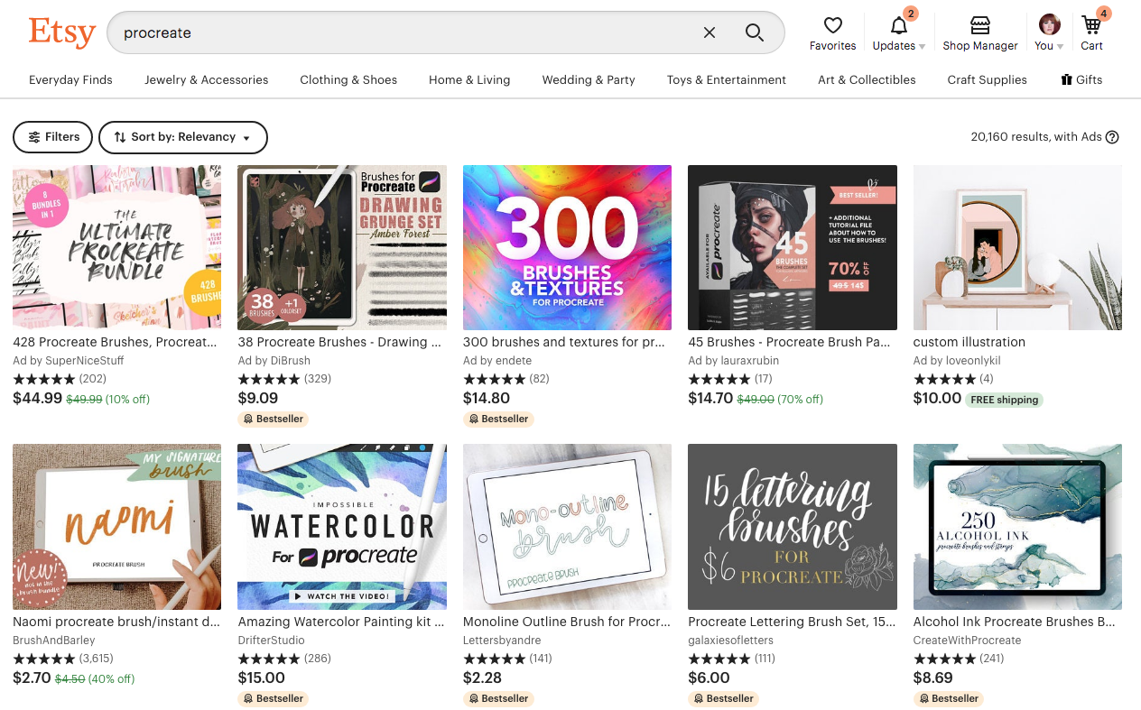
Task: Open Naomi procreate brush listing title
Action: click(116, 622)
